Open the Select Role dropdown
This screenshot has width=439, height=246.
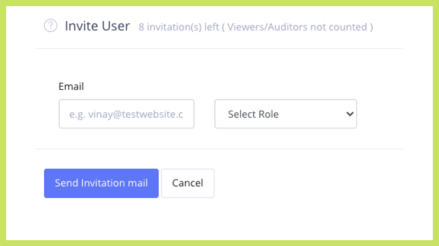285,114
